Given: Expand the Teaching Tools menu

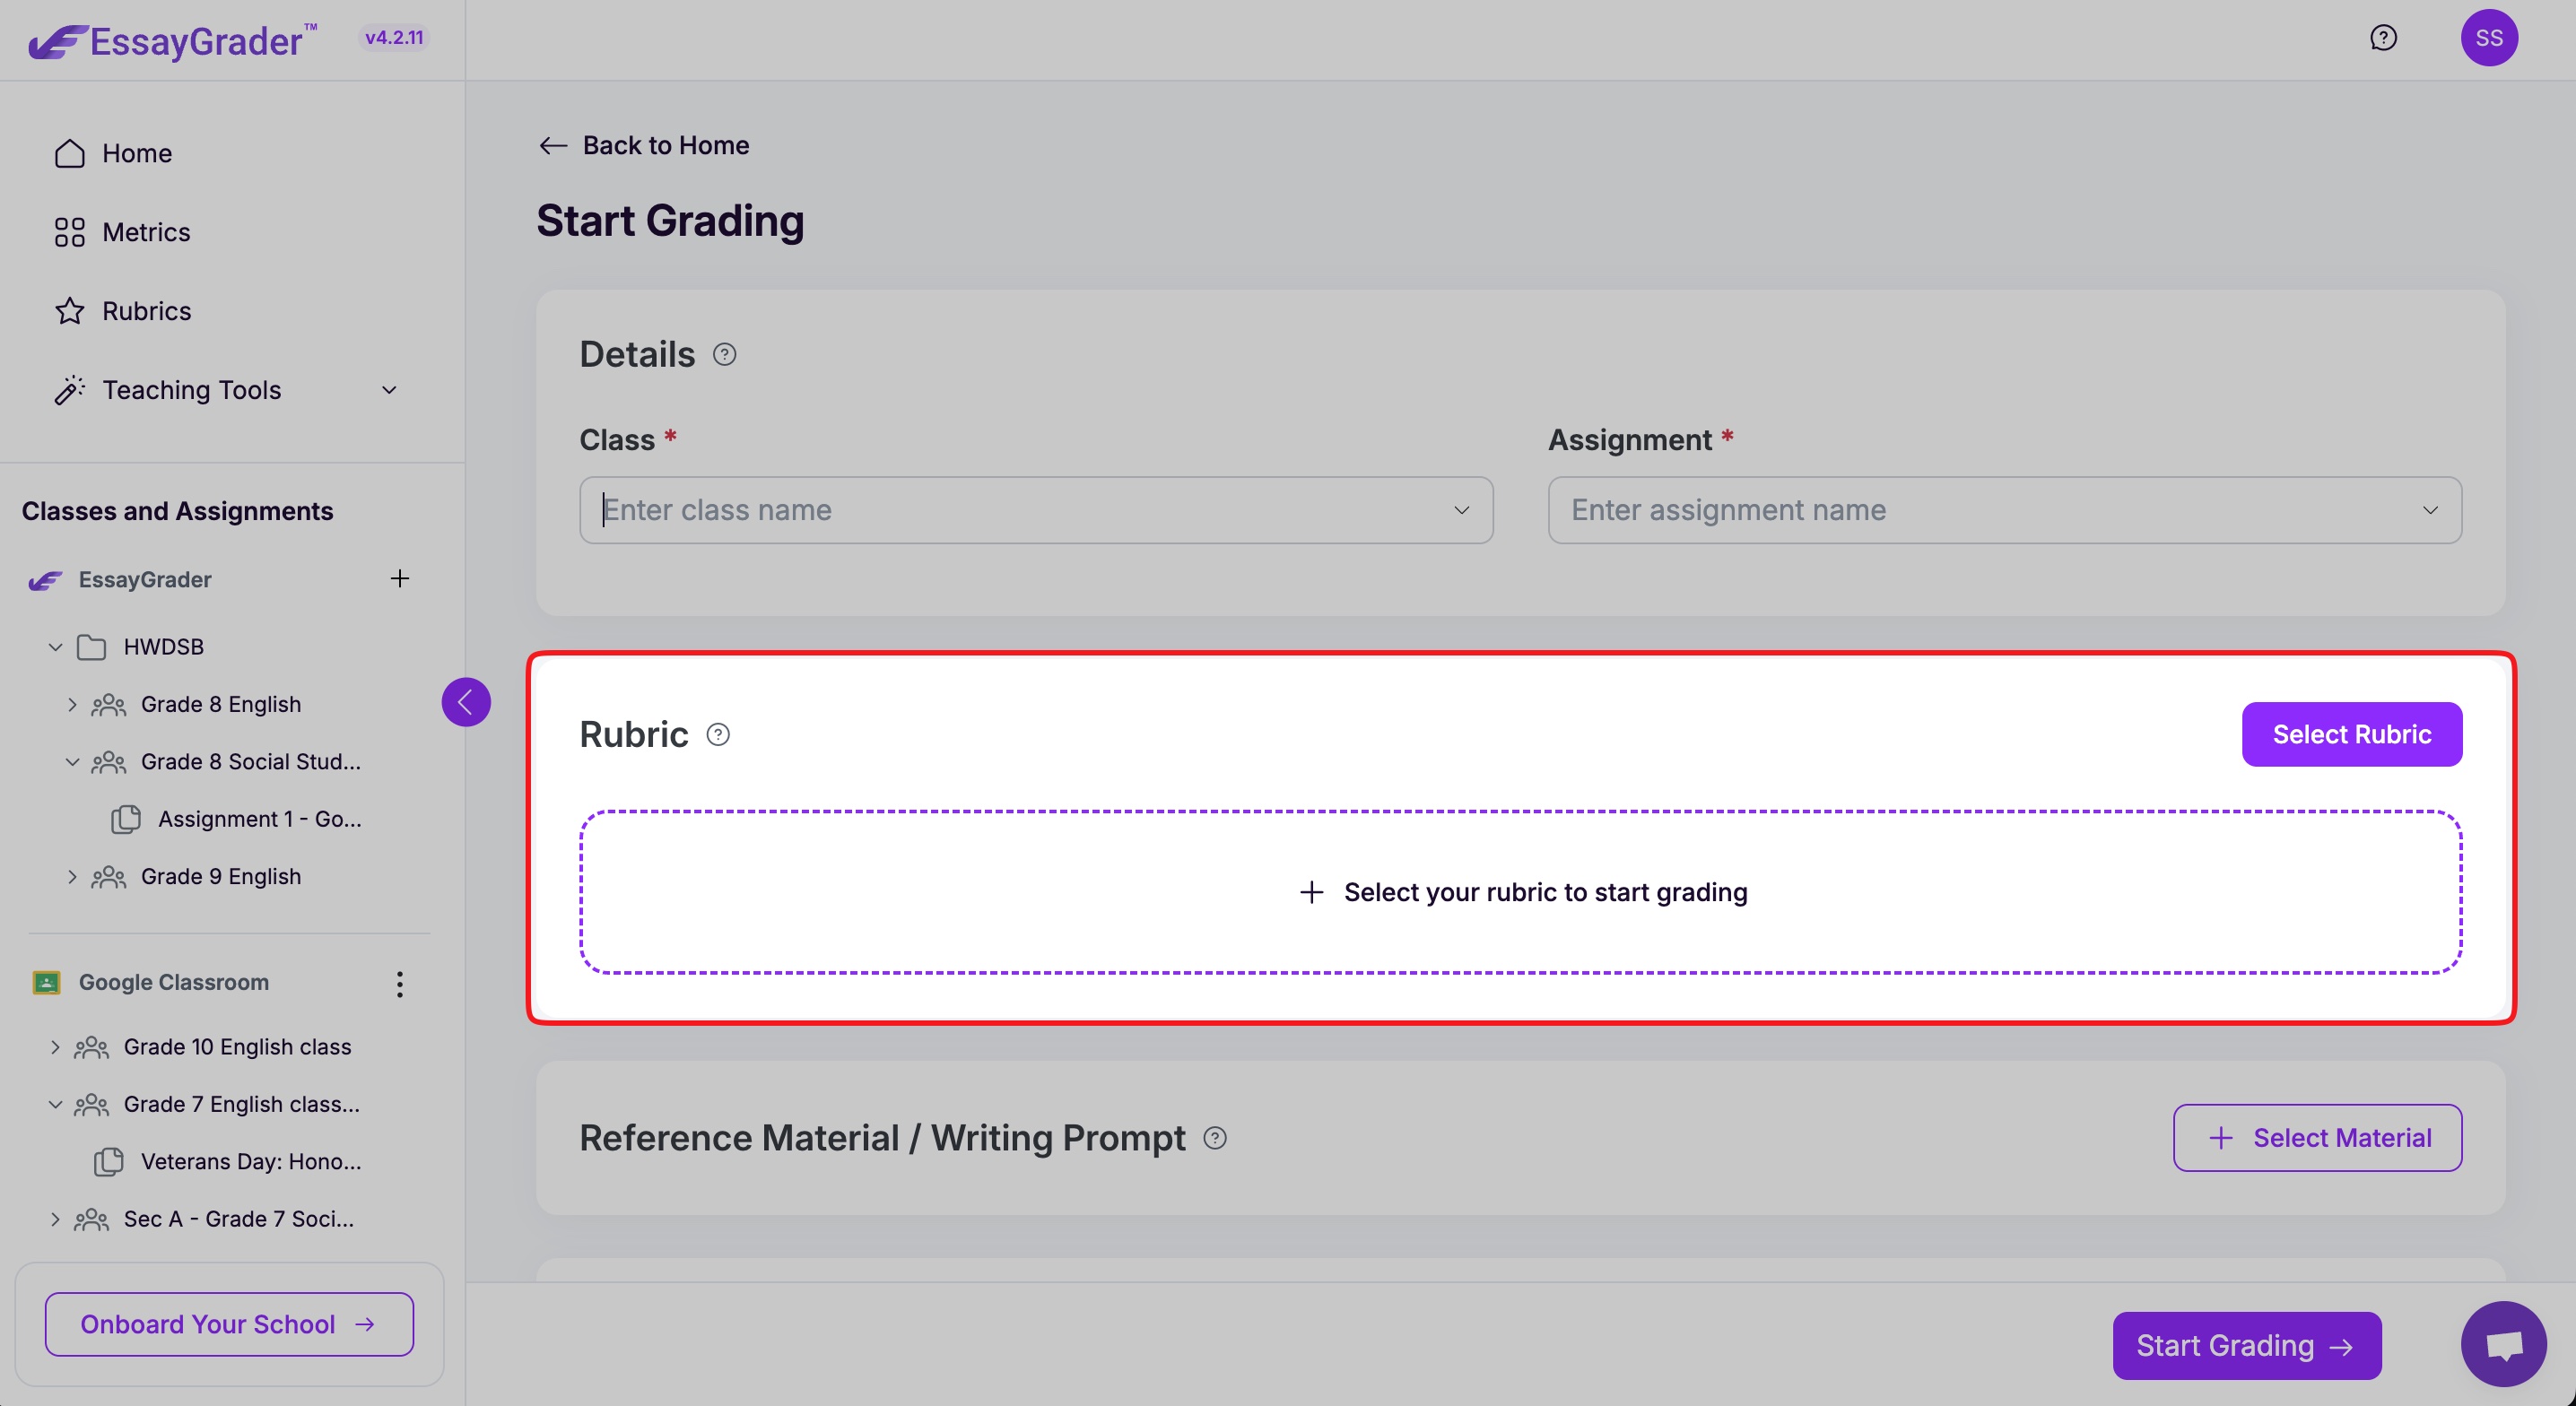Looking at the screenshot, I should tap(389, 390).
